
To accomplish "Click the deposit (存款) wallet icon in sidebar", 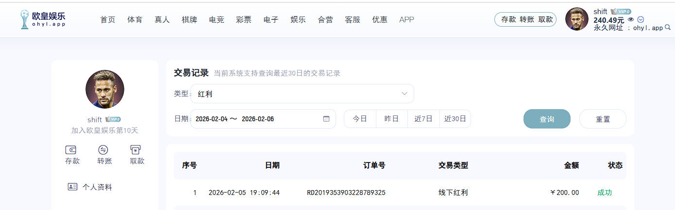I will click(x=72, y=150).
